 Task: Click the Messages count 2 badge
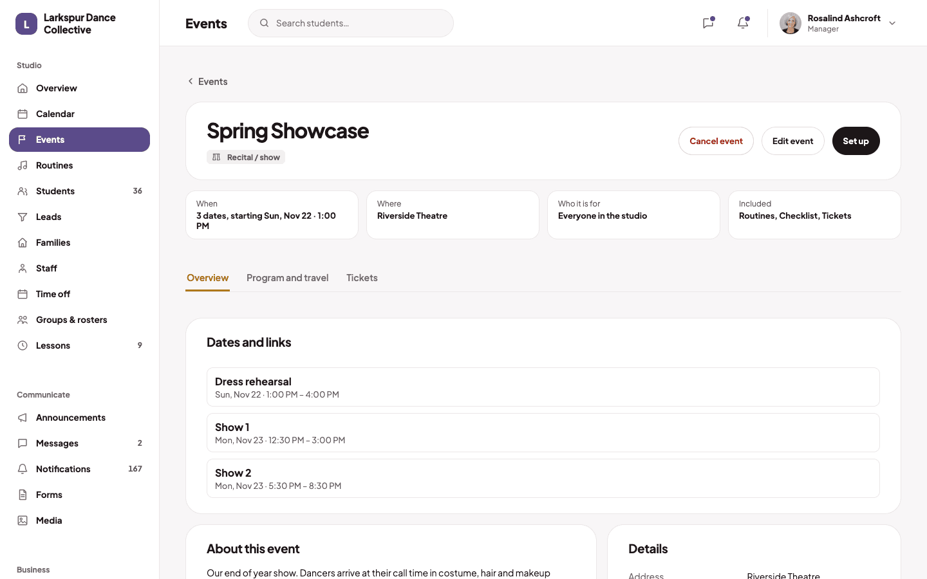coord(140,443)
